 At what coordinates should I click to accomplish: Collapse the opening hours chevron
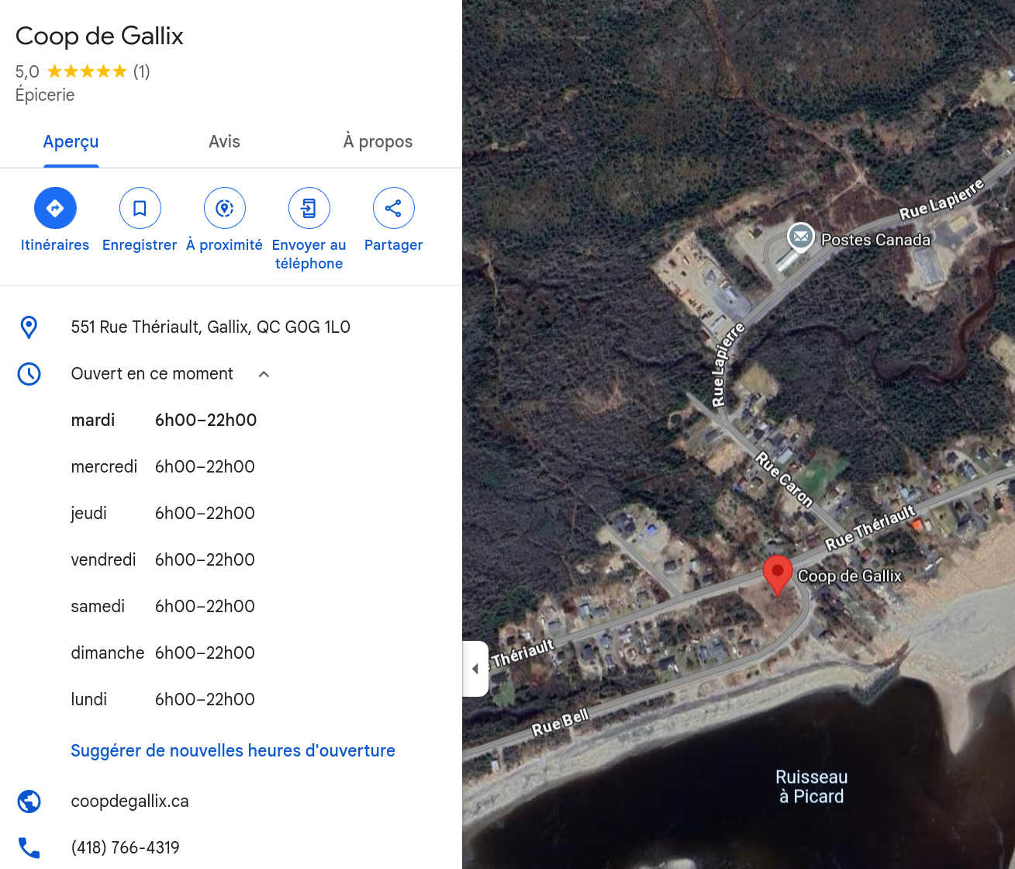click(x=264, y=374)
